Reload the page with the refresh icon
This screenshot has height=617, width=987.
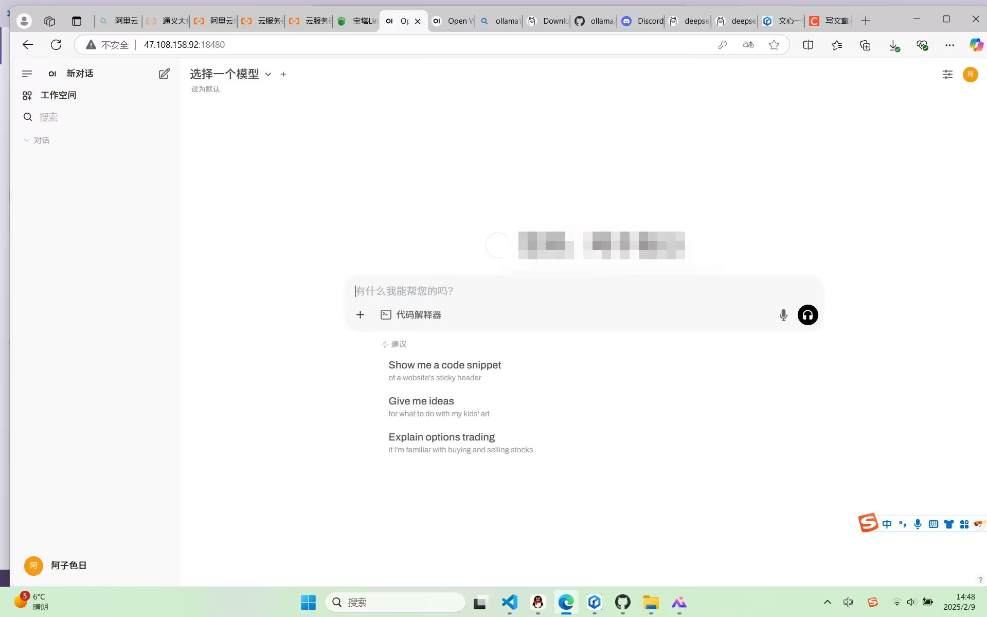[x=56, y=45]
